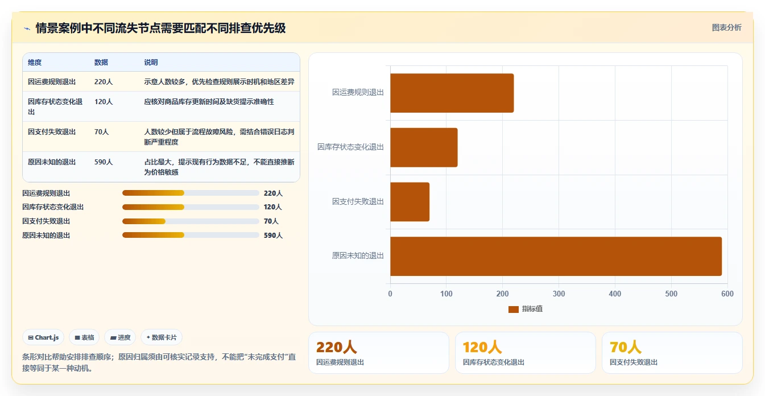Click the x-axis tick 600

(727, 294)
